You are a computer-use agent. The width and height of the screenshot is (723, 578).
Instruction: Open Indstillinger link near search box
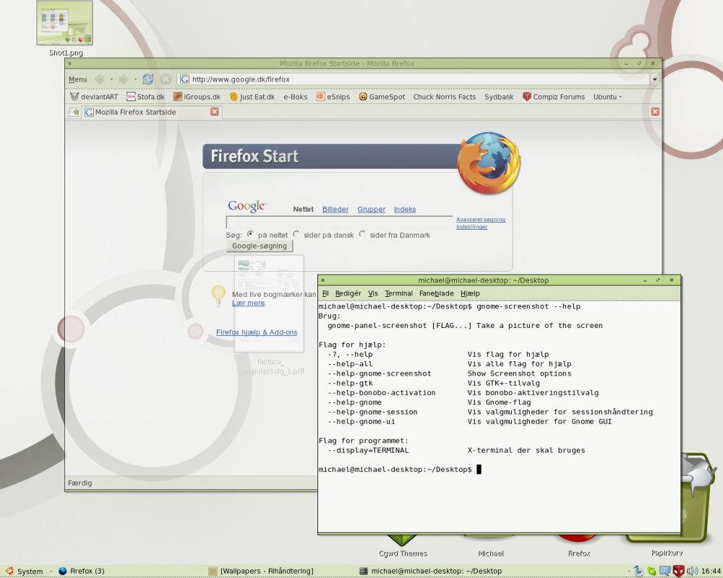[471, 227]
